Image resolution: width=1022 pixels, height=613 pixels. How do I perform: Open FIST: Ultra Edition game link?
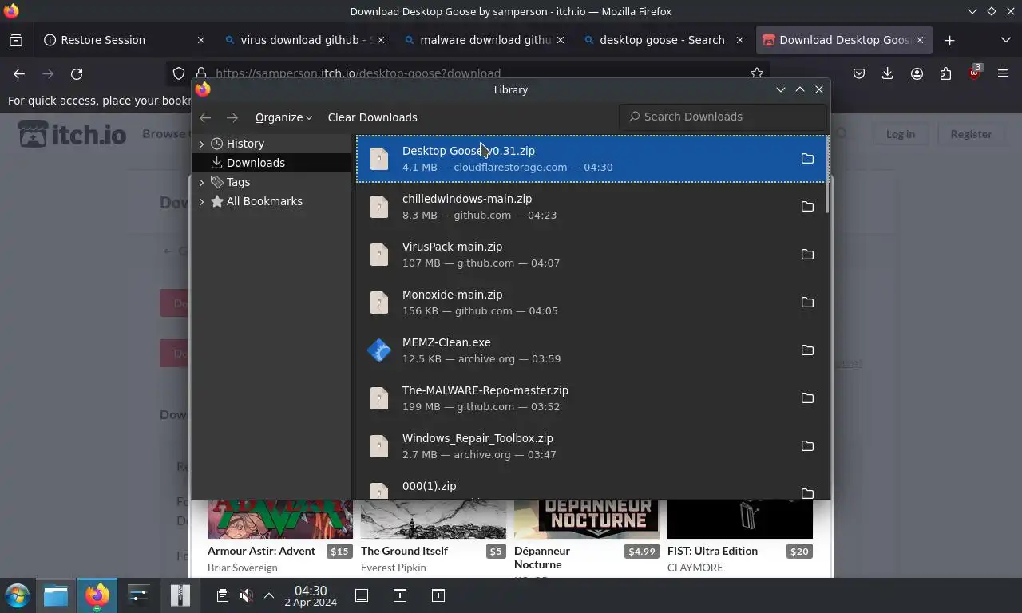click(712, 551)
